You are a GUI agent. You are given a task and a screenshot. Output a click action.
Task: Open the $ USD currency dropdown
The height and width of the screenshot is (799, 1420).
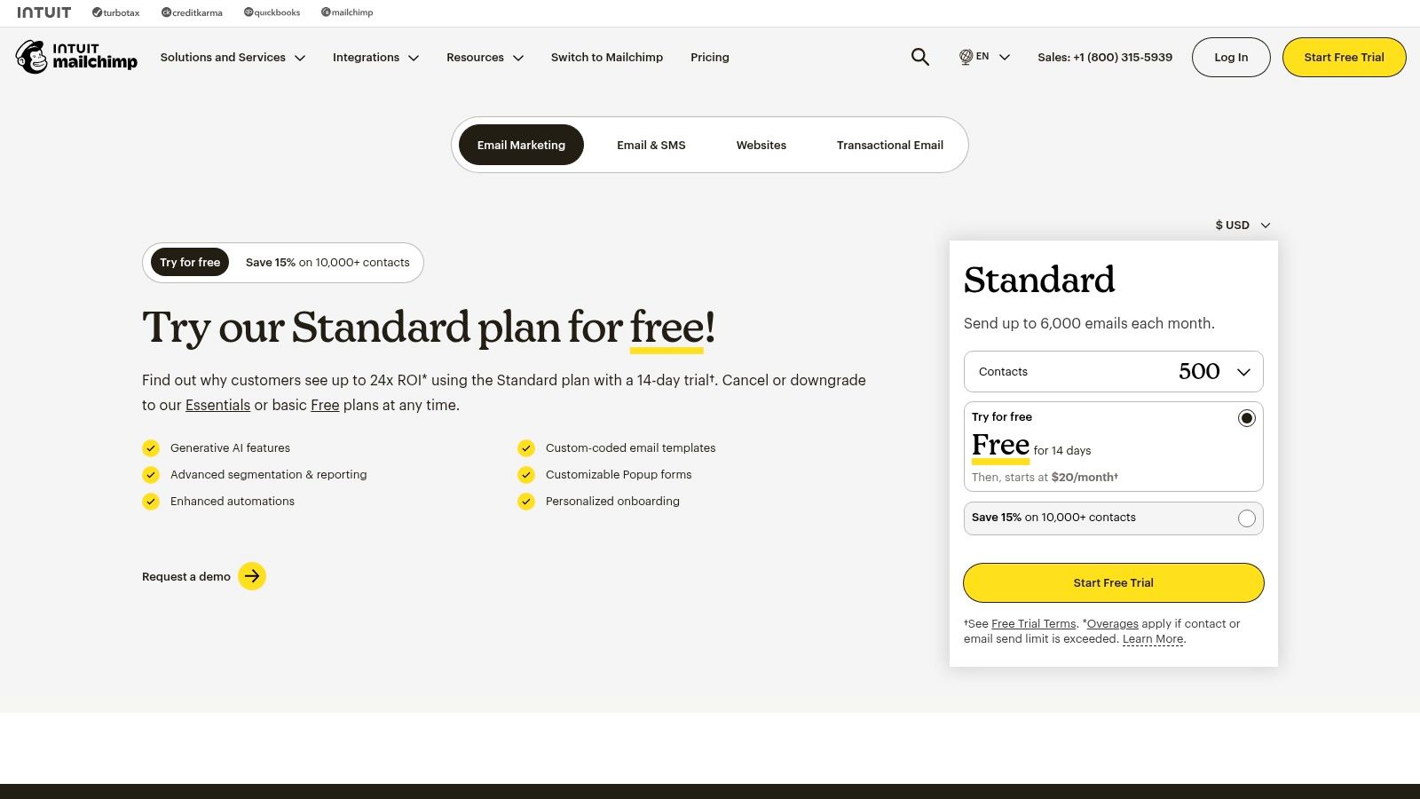coord(1240,225)
